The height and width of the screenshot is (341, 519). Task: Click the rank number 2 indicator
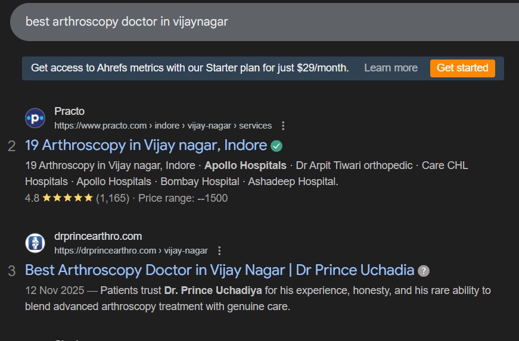tap(12, 146)
